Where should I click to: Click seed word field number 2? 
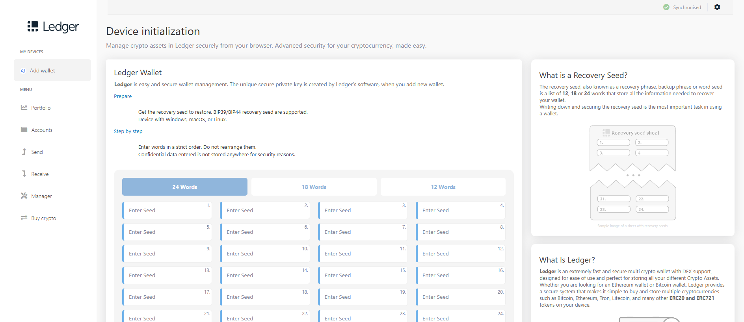[265, 210]
